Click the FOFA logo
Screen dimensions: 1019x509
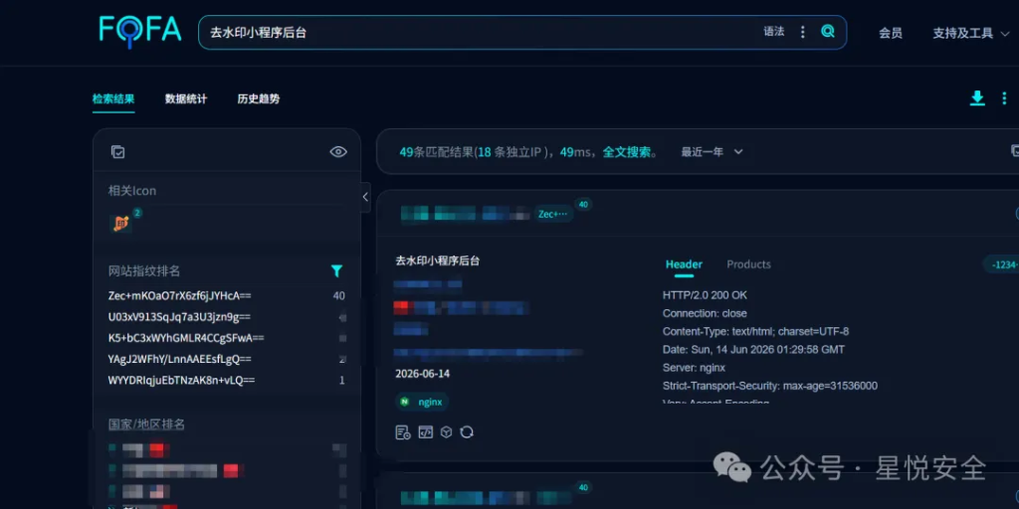[139, 31]
